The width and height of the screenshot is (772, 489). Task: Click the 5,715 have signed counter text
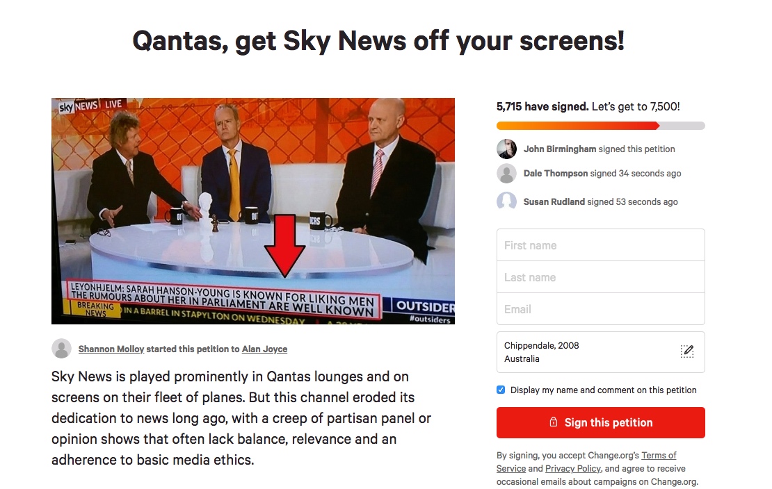(x=542, y=106)
